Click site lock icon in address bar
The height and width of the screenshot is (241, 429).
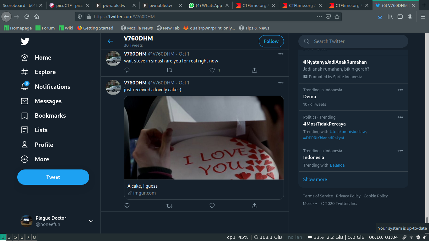89,17
